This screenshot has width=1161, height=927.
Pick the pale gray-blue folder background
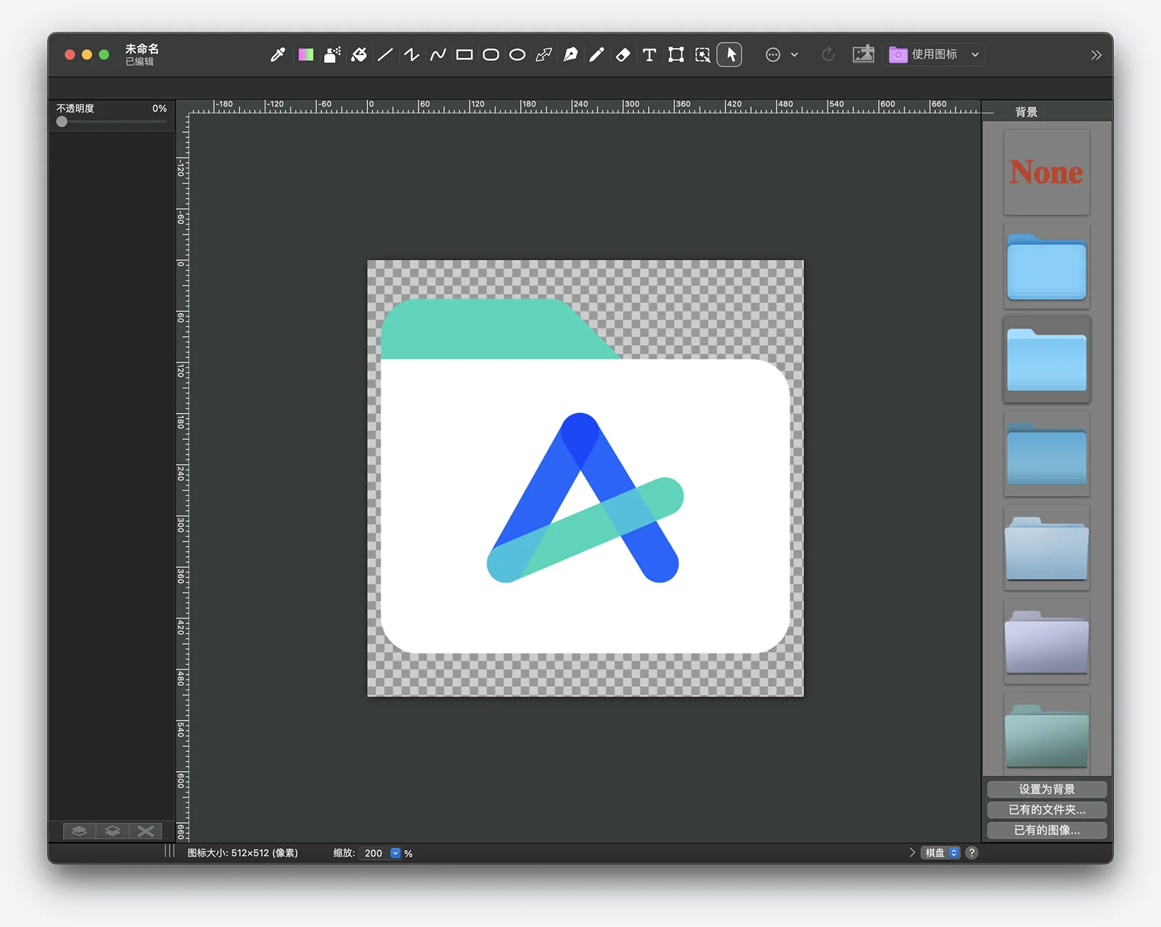tap(1046, 547)
